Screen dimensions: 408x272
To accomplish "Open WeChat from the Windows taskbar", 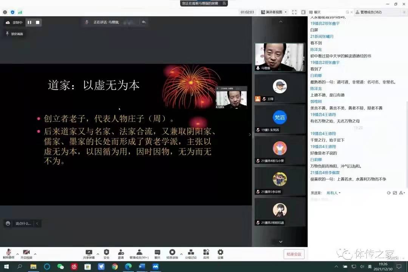I will (x=60, y=266).
